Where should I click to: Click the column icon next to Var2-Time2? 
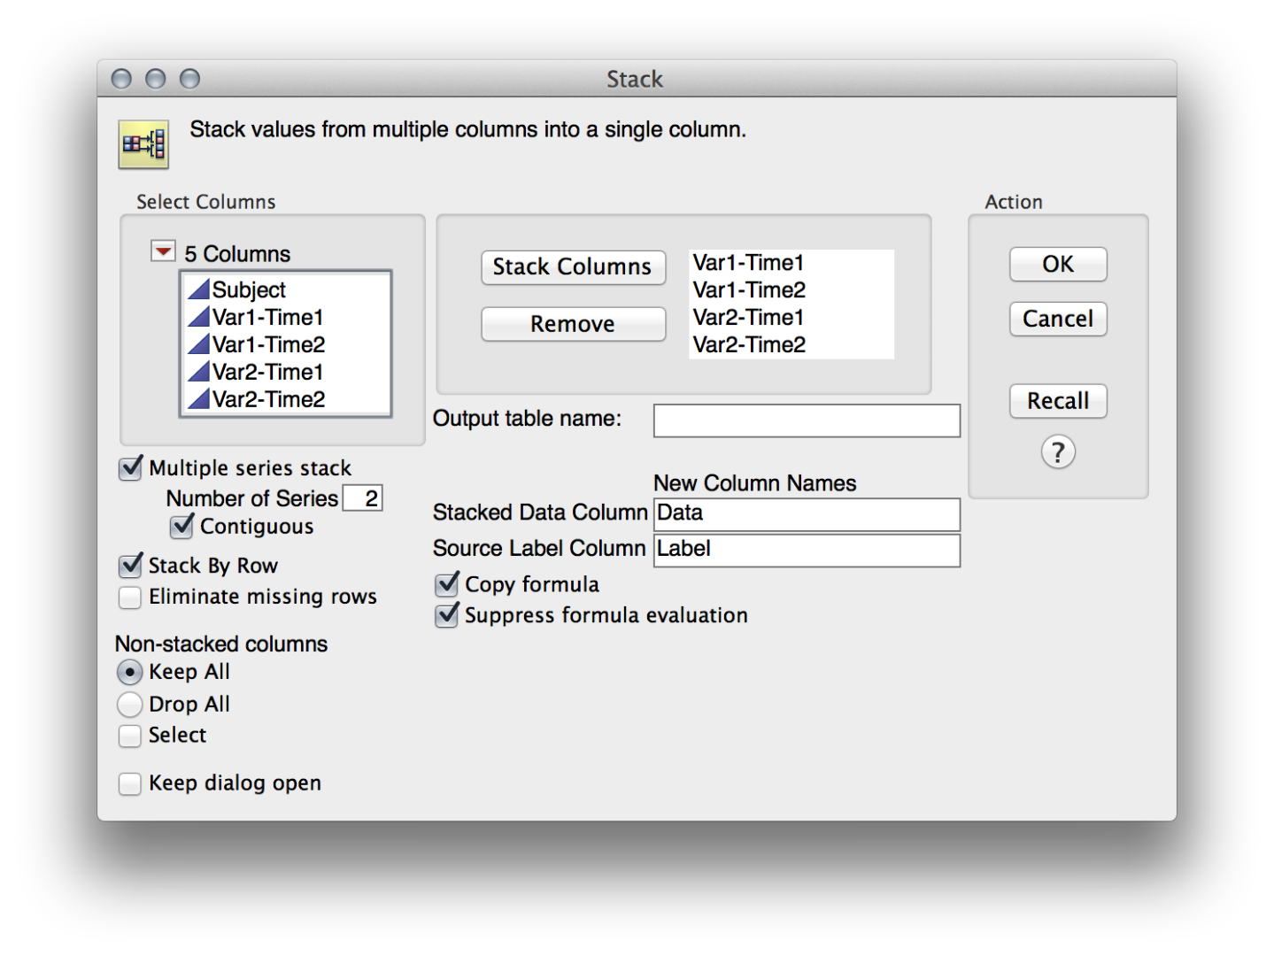pyautogui.click(x=200, y=399)
